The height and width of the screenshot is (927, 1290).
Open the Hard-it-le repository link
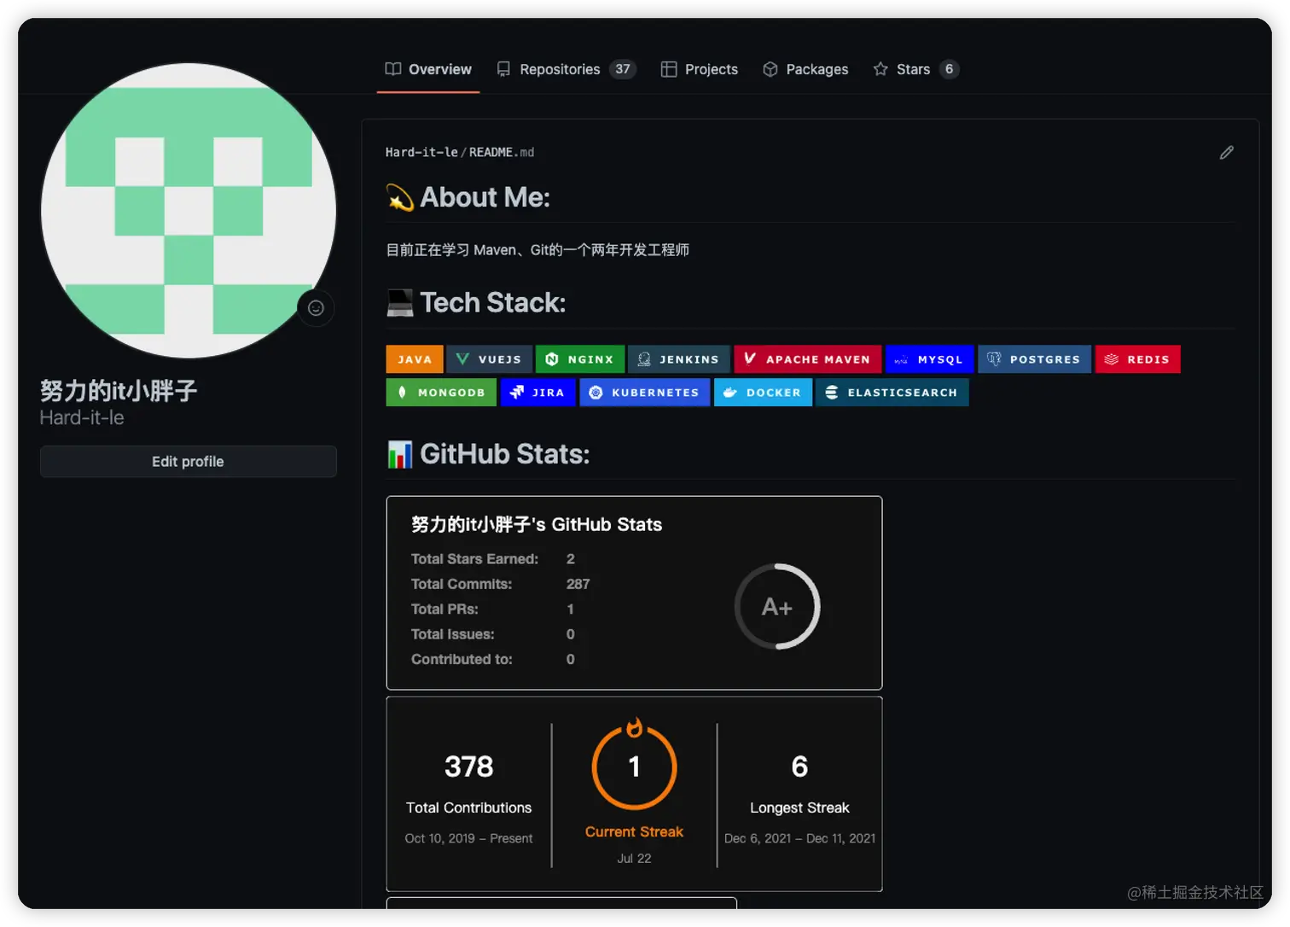421,152
